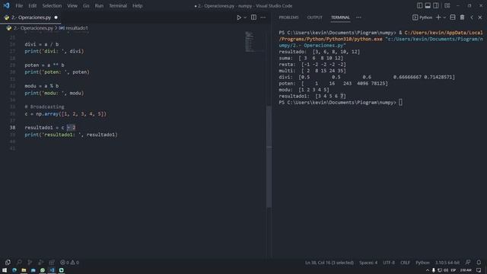
Task: Close the terminal panel
Action: click(x=480, y=18)
